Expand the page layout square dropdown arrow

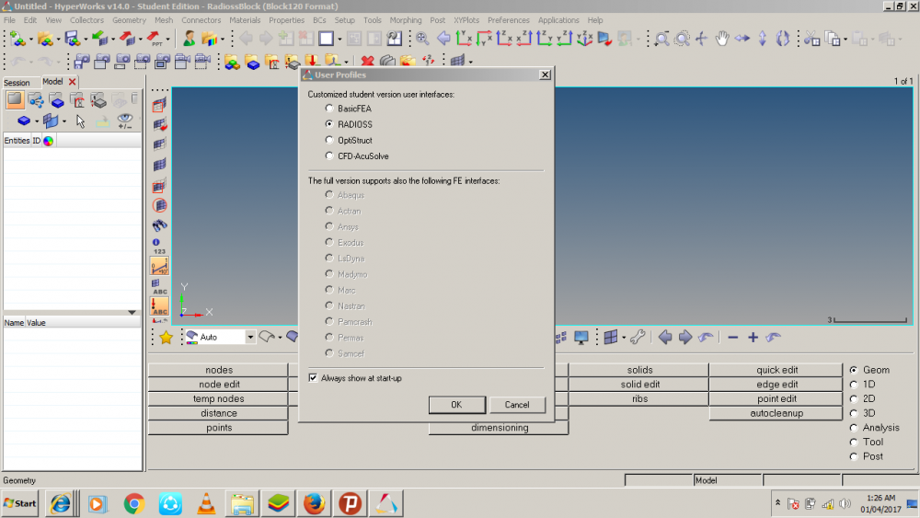[x=339, y=40]
